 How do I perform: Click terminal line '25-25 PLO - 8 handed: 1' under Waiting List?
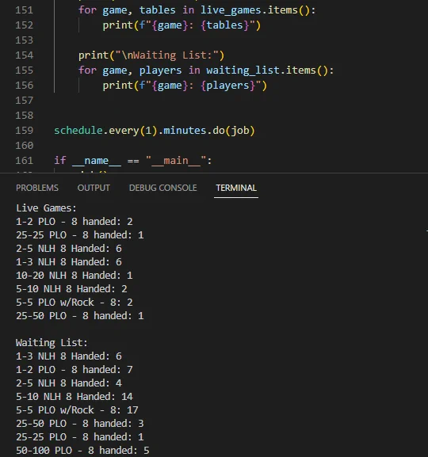[x=79, y=437]
